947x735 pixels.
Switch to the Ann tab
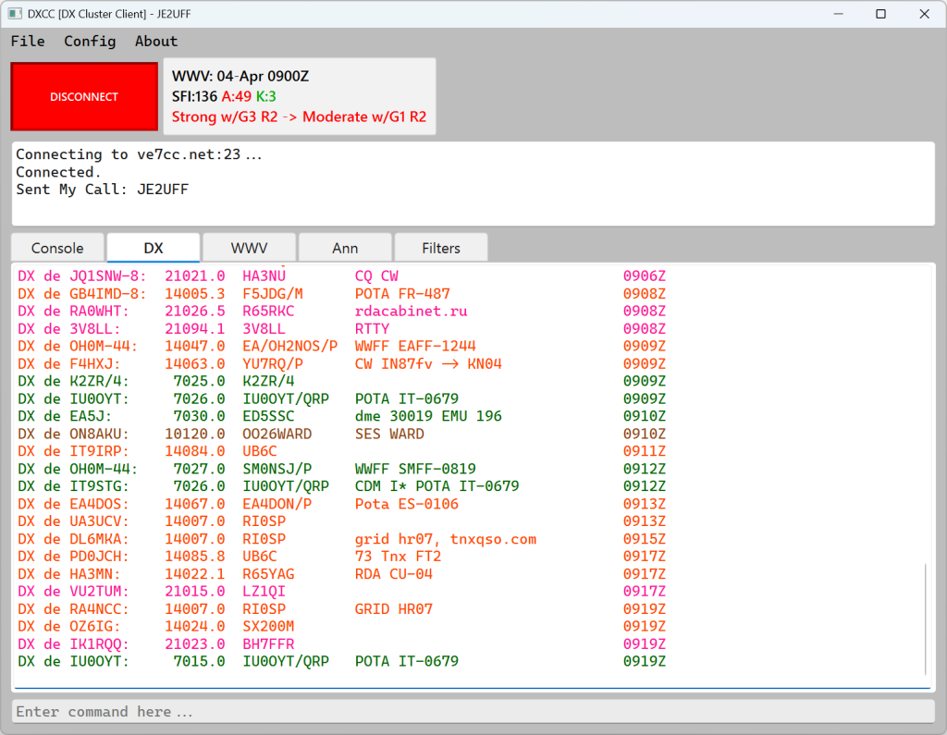coord(345,248)
